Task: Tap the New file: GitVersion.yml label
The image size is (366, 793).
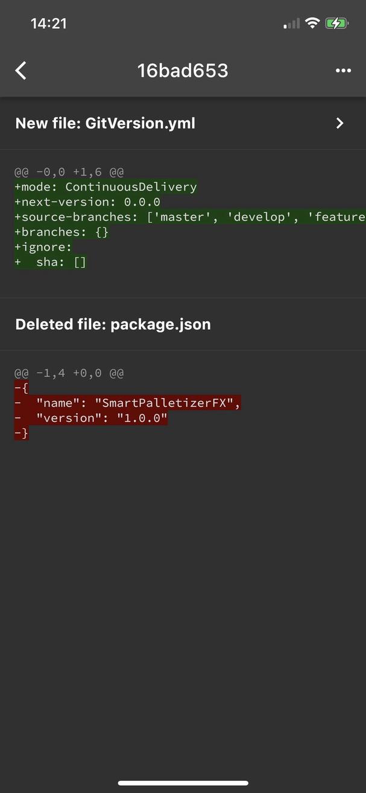Action: [105, 123]
